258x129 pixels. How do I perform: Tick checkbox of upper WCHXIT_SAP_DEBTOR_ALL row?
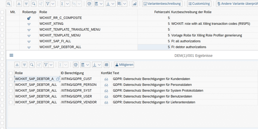pos(2,47)
